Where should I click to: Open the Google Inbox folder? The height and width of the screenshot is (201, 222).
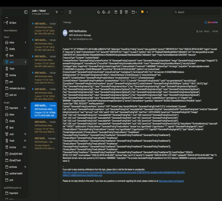coord(15,114)
